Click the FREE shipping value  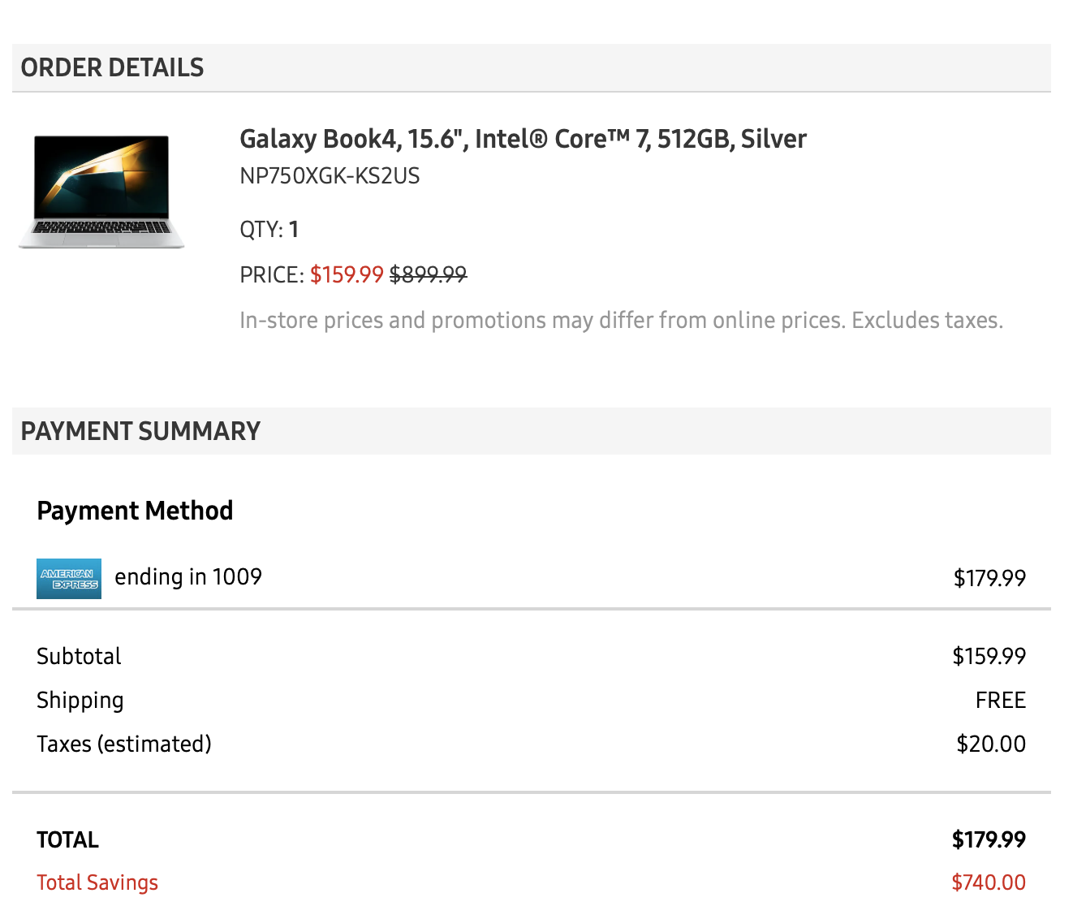(x=1000, y=700)
